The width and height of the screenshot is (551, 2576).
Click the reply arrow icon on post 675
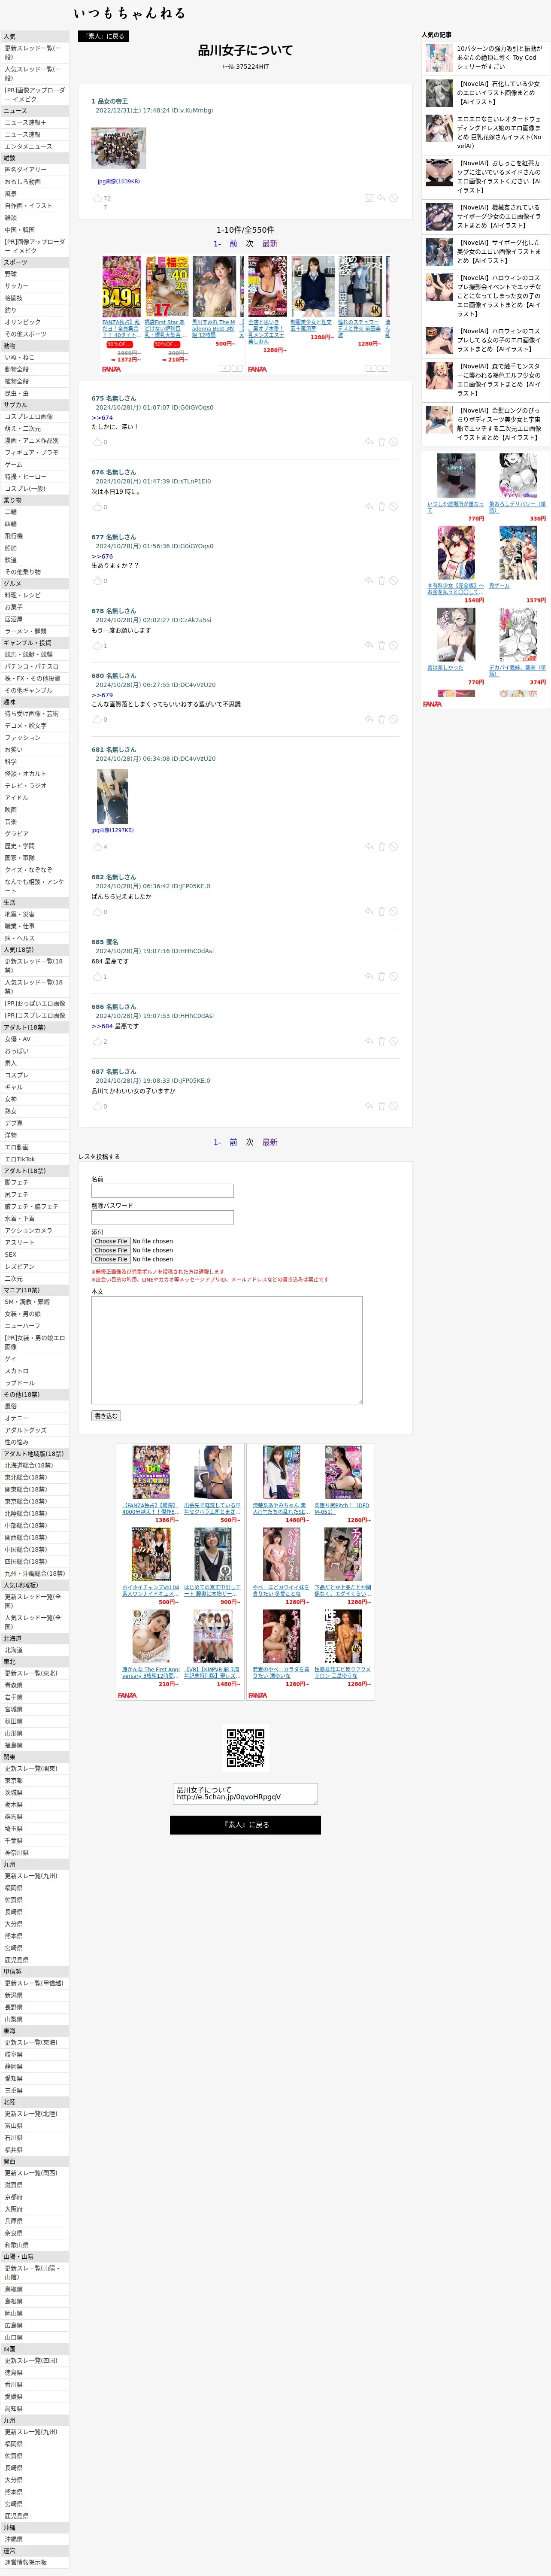click(368, 442)
